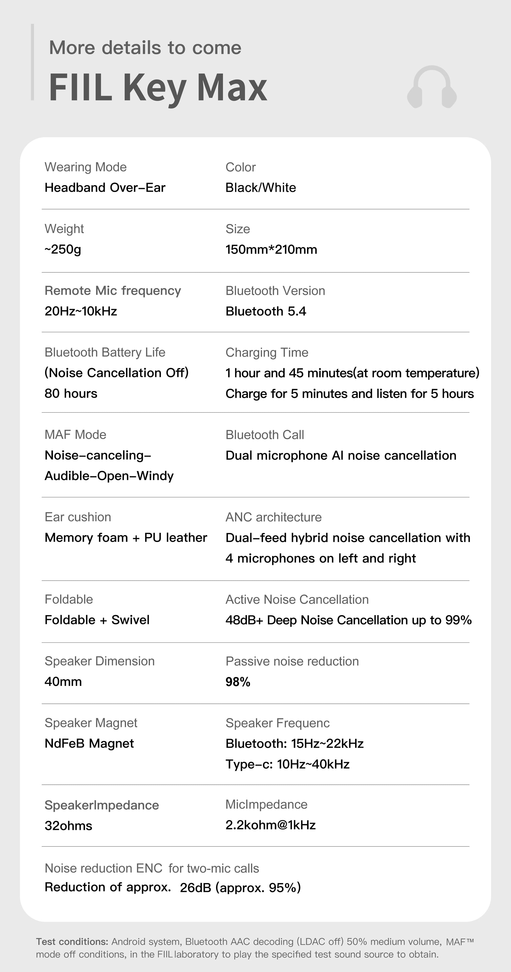
Task: Click the Test conditions footnote text
Action: [x=255, y=948]
